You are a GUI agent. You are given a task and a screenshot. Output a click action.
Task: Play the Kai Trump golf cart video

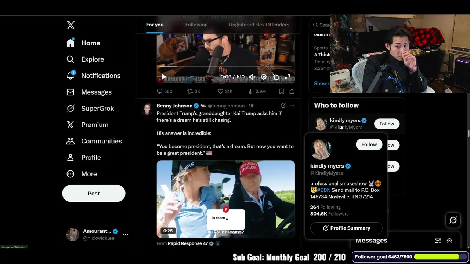click(226, 199)
